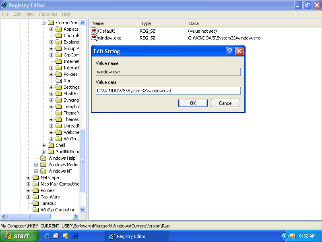This screenshot has height=242, width=322.
Task: Click the Applets folder icon
Action: pos(58,29)
